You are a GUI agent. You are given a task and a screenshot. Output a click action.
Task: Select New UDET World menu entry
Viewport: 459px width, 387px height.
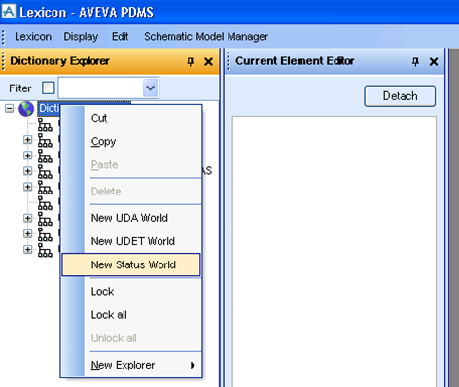click(x=131, y=241)
